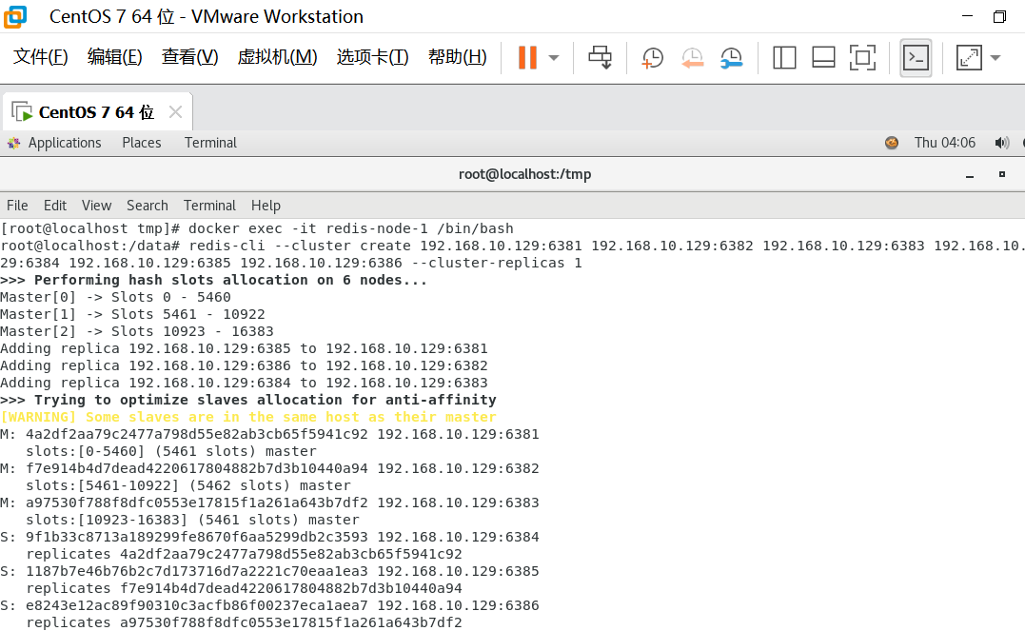Image resolution: width=1025 pixels, height=631 pixels.
Task: Open the snapshot manager wrench icon
Action: (731, 57)
